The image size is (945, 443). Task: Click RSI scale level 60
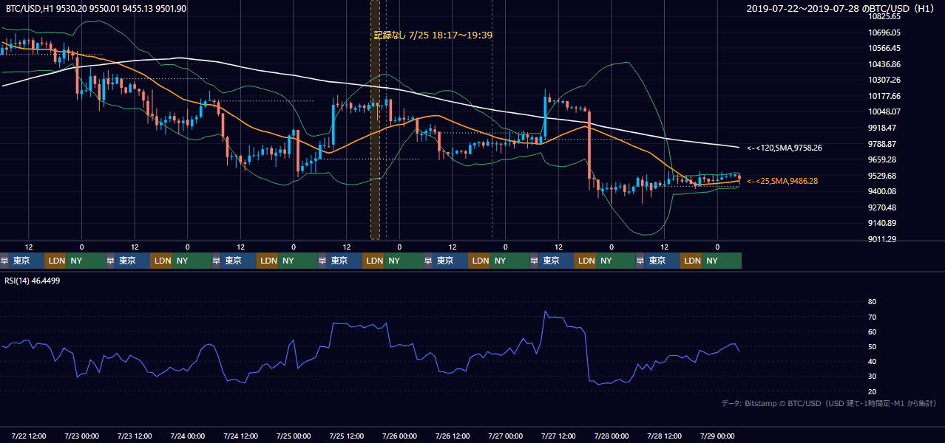click(872, 332)
